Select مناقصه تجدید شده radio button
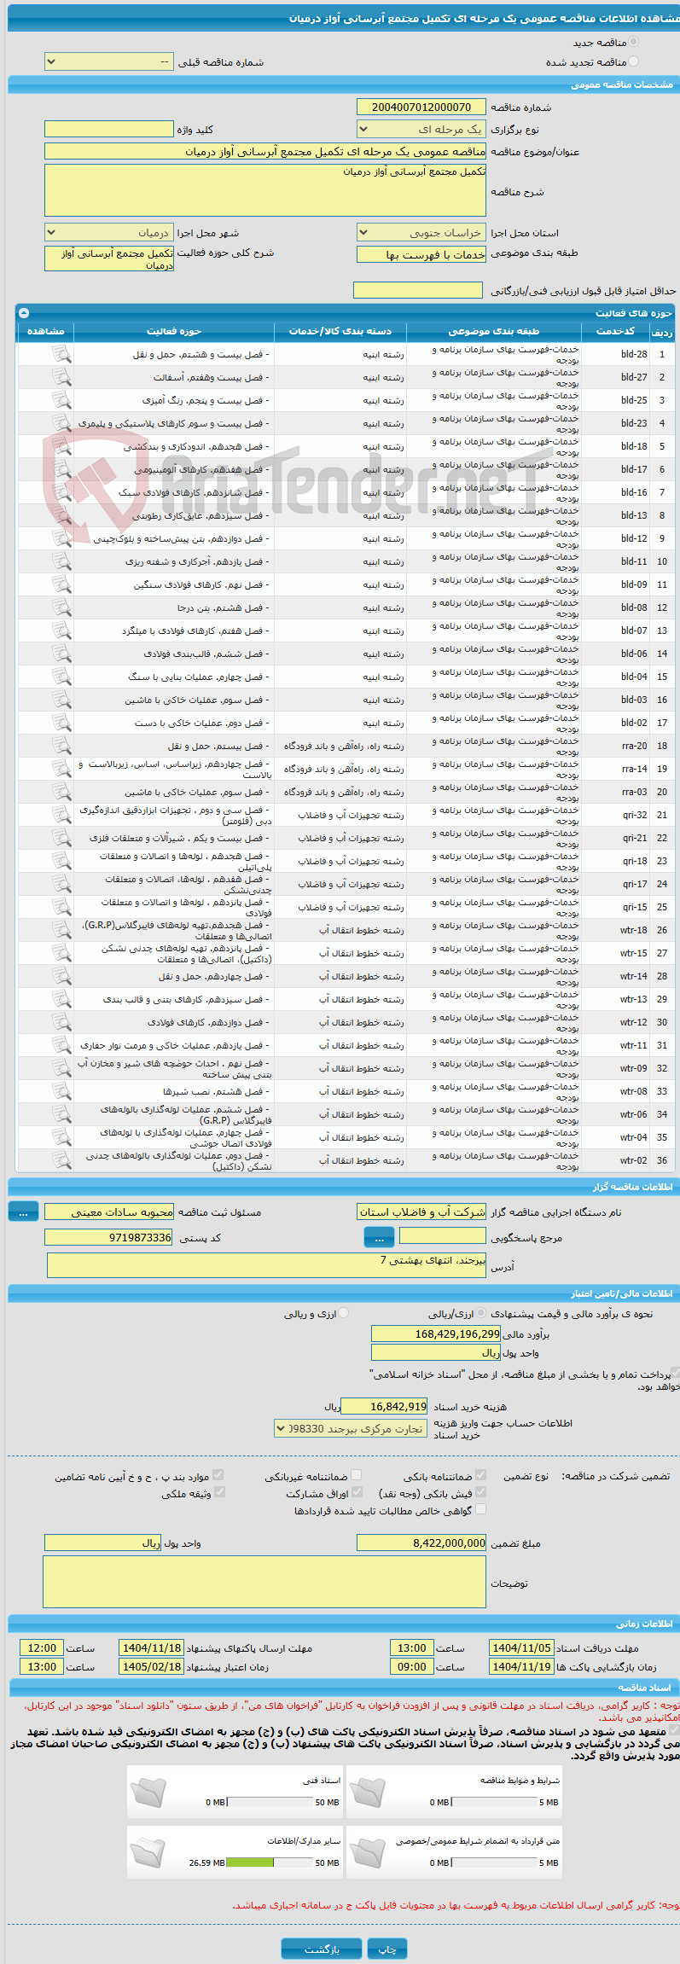This screenshot has width=680, height=1964. click(633, 61)
